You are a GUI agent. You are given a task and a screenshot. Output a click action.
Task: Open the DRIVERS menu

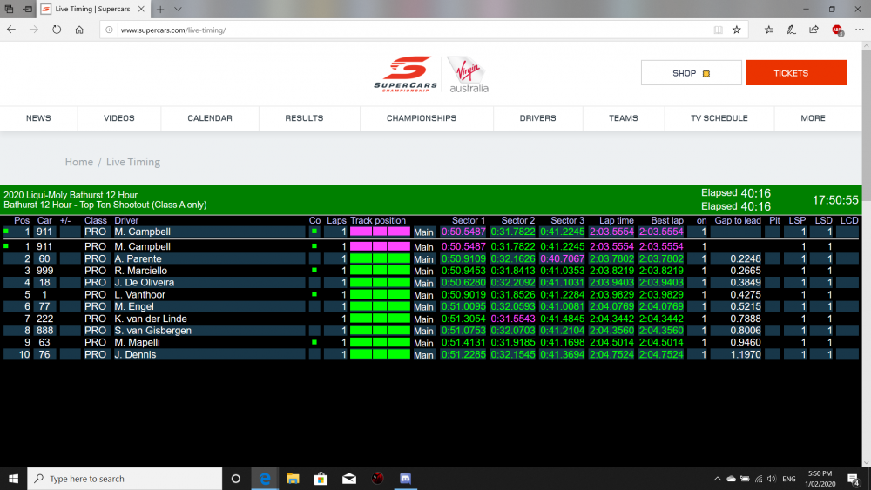[x=537, y=118]
